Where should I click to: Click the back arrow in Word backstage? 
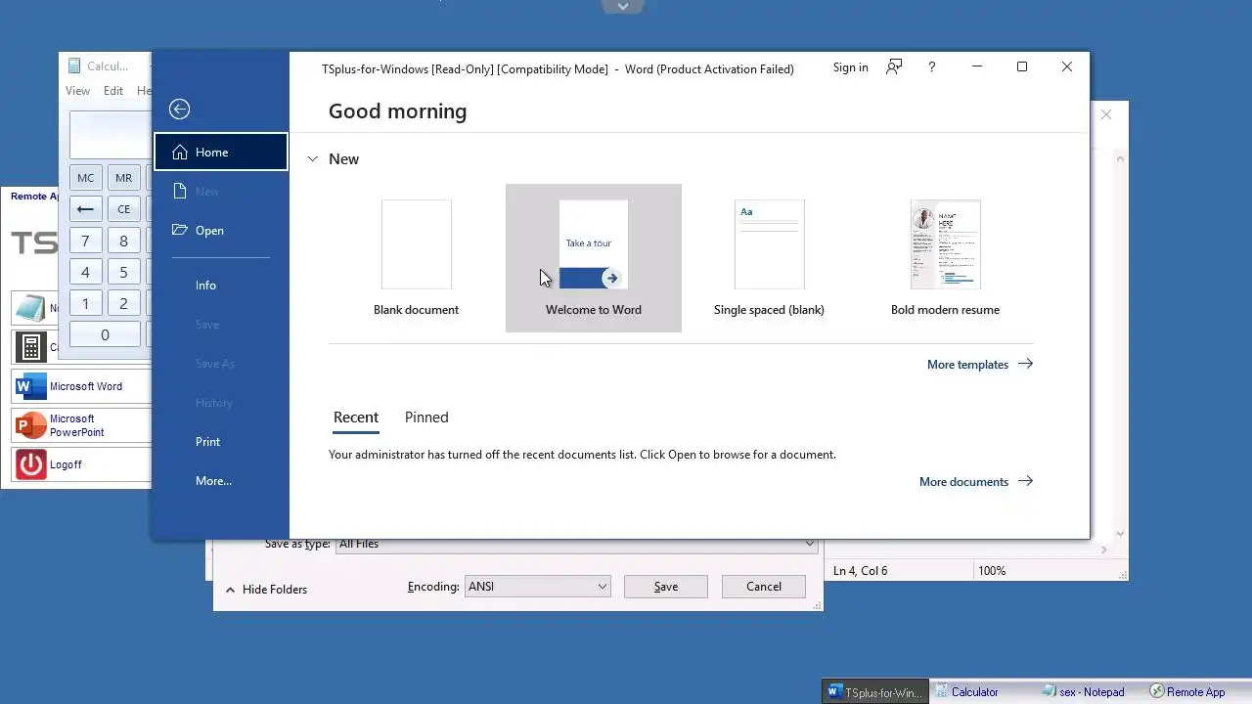(x=179, y=110)
